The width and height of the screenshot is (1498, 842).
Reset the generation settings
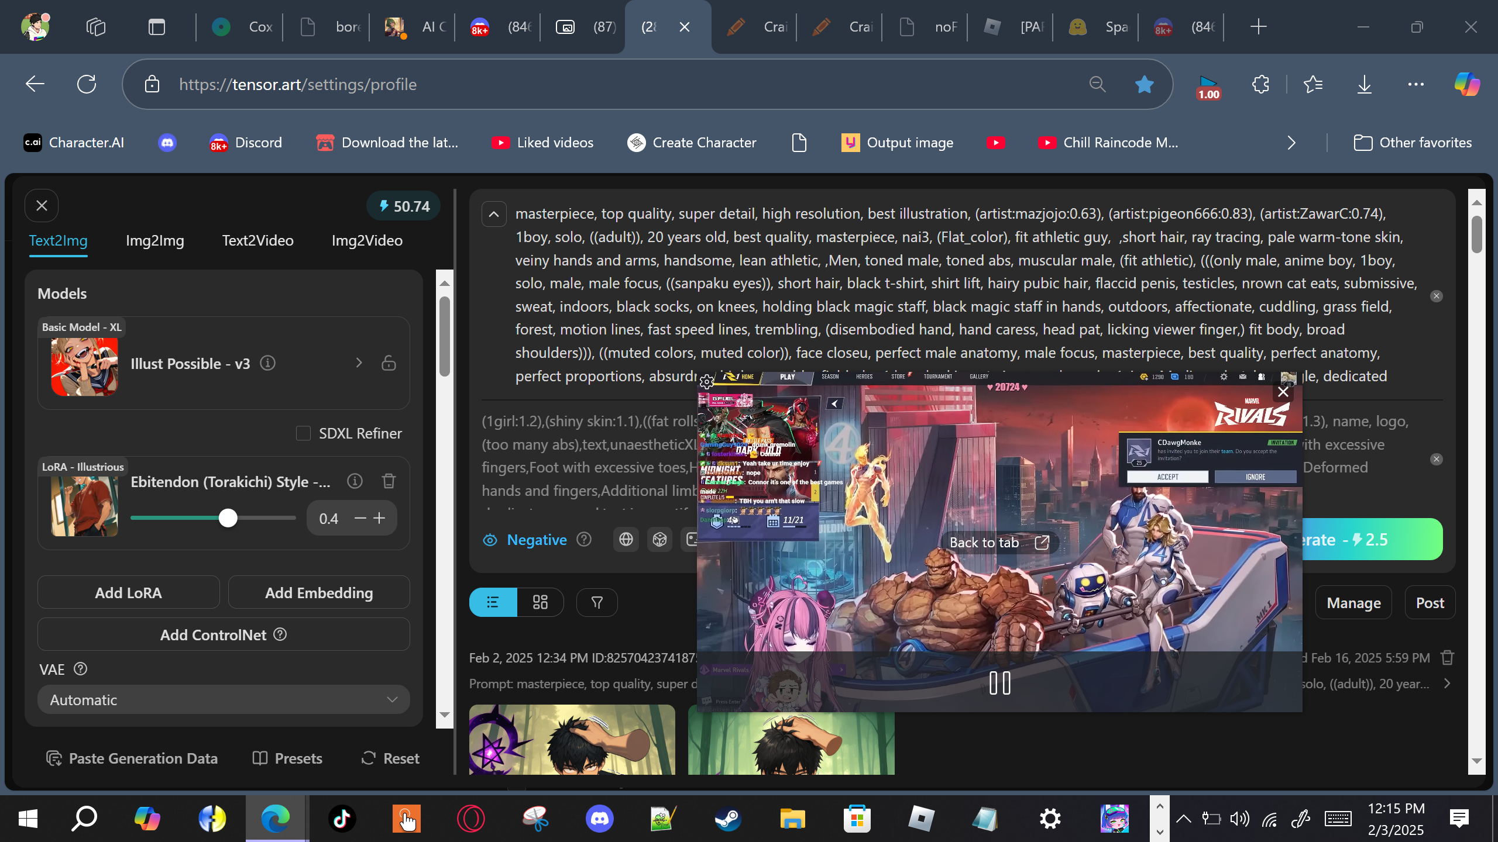(390, 758)
